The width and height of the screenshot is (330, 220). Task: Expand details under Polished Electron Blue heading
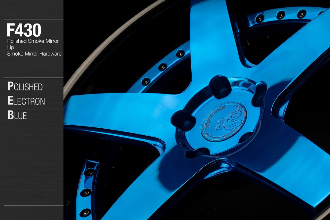click(x=26, y=101)
